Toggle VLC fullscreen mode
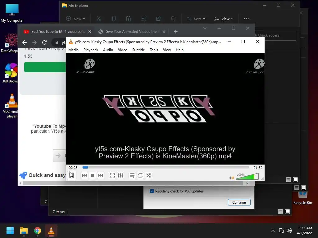Viewport: 318px width, 238px height. (112, 175)
